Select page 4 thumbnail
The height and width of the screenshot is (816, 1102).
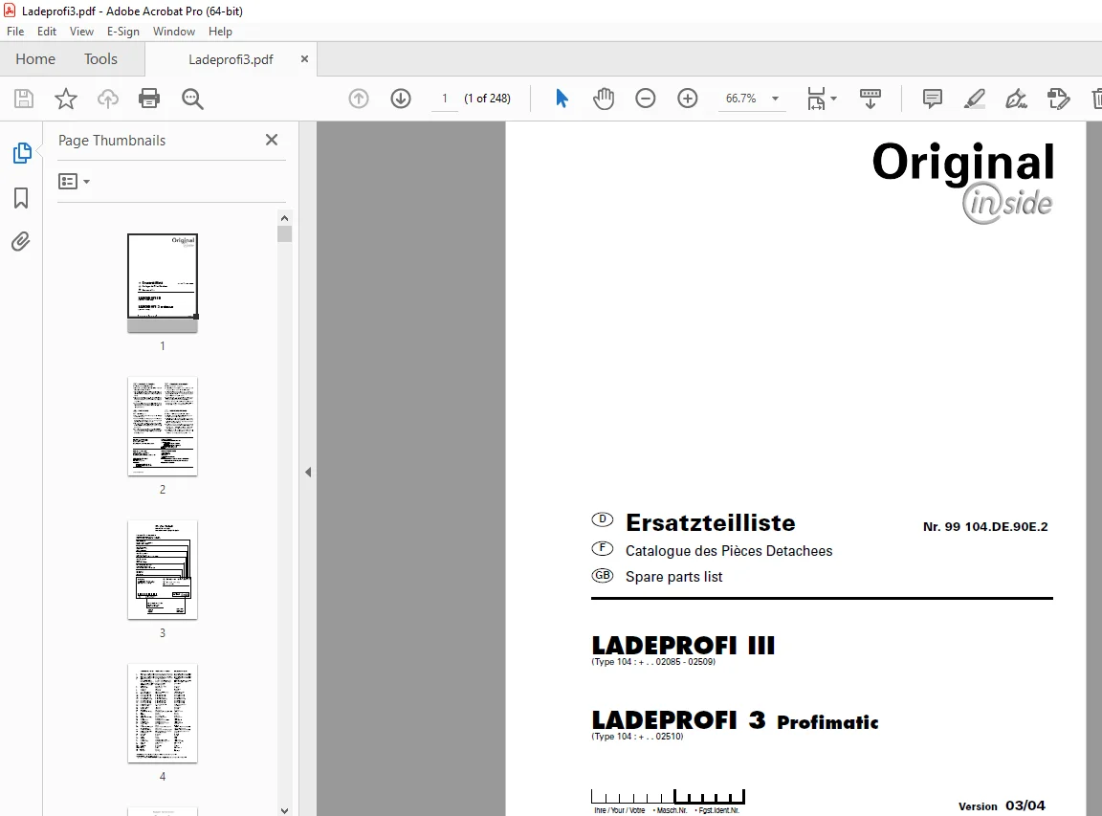[x=163, y=714]
